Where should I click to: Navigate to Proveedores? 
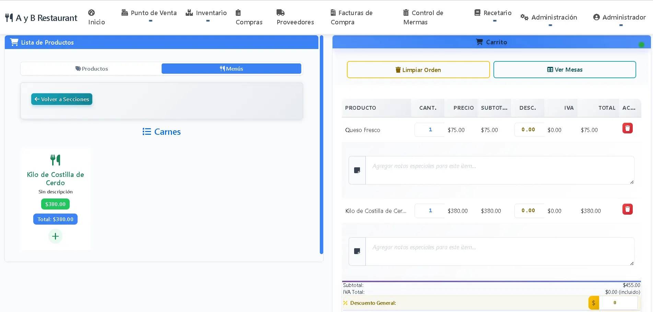295,17
